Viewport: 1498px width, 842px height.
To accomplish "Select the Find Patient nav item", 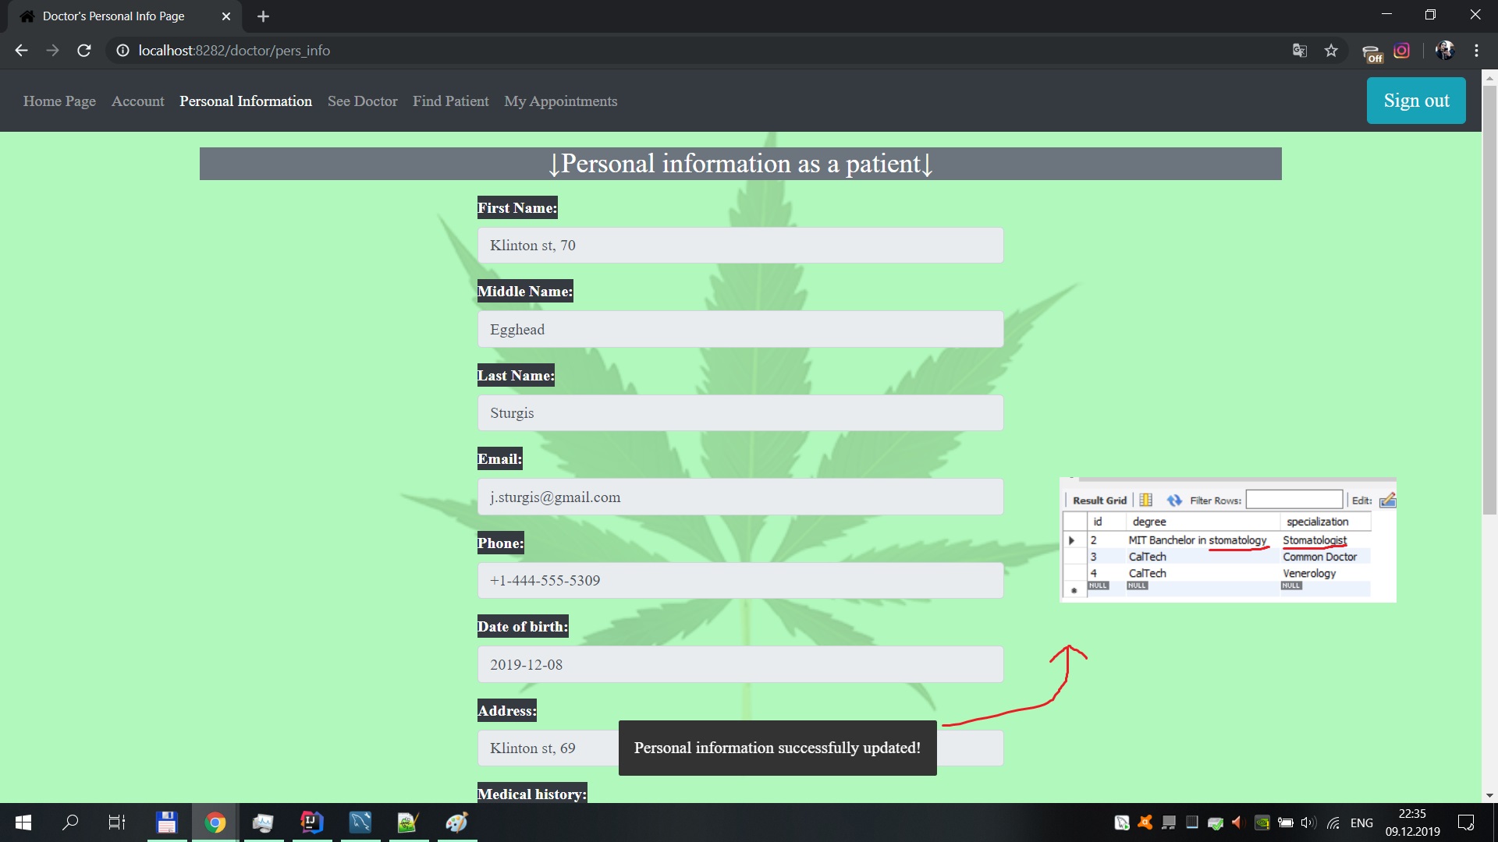I will 450,101.
